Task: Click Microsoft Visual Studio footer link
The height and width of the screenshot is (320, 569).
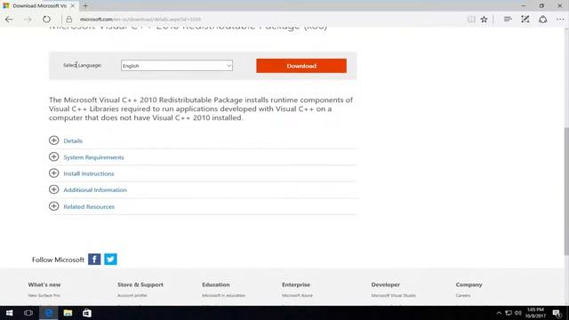Action: point(393,295)
